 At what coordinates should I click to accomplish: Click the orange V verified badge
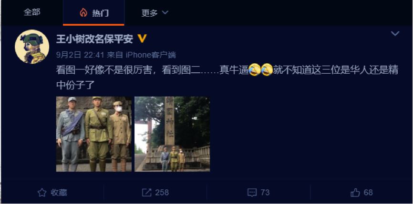[142, 39]
